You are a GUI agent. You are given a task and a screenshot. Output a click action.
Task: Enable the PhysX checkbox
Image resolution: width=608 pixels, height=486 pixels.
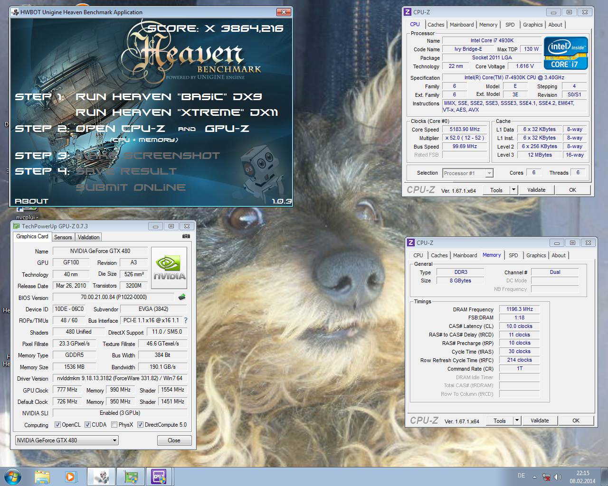114,425
